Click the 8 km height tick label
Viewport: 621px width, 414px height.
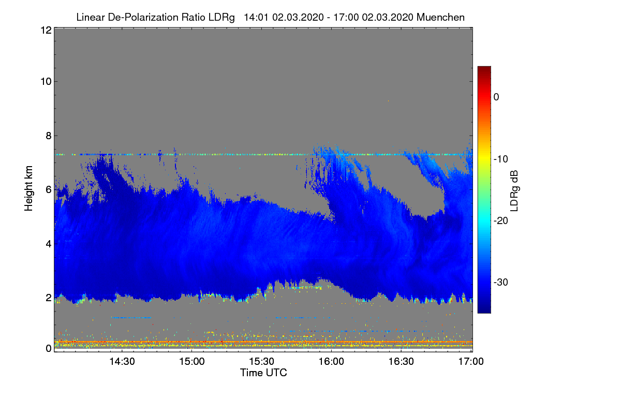coord(48,136)
